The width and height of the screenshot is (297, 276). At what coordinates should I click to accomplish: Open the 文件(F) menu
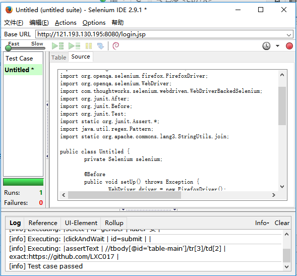tap(14, 23)
